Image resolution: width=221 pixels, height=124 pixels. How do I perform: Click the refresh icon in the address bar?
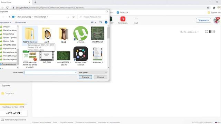(x=74, y=17)
